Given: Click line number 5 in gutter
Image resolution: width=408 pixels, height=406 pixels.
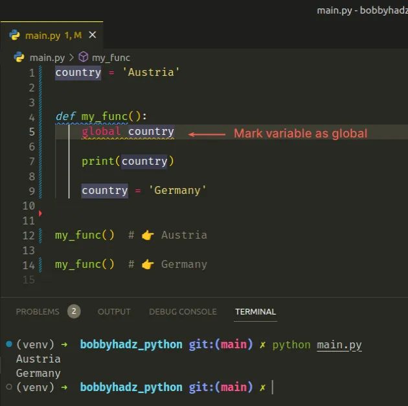Looking at the screenshot, I should pyautogui.click(x=32, y=132).
